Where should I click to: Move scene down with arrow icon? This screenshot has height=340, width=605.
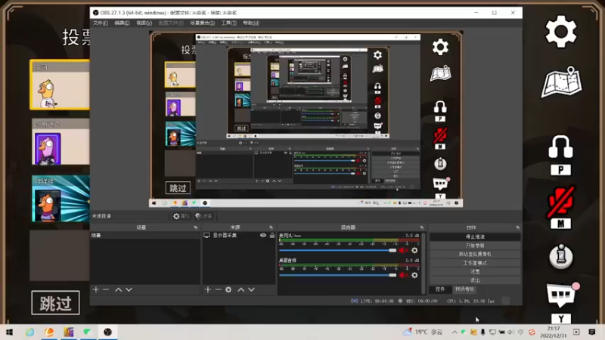pyautogui.click(x=129, y=289)
